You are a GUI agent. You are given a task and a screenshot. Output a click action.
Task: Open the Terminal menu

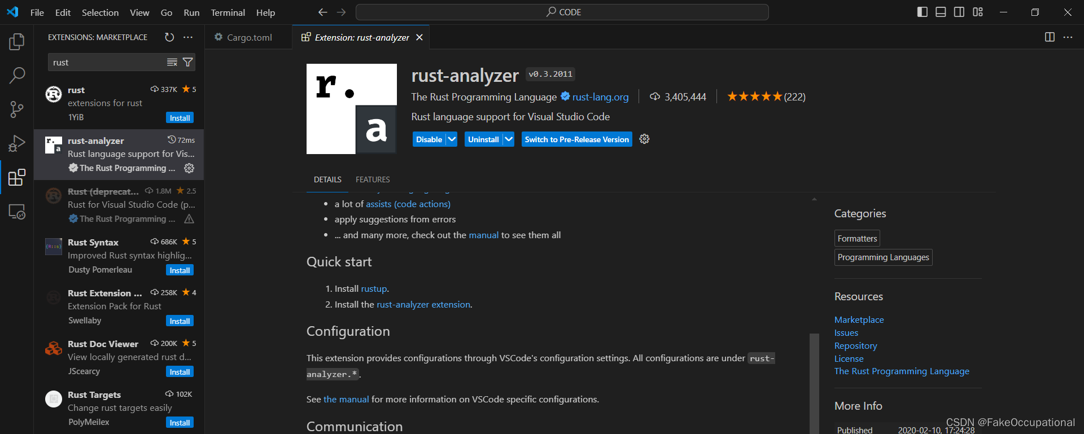tap(228, 12)
